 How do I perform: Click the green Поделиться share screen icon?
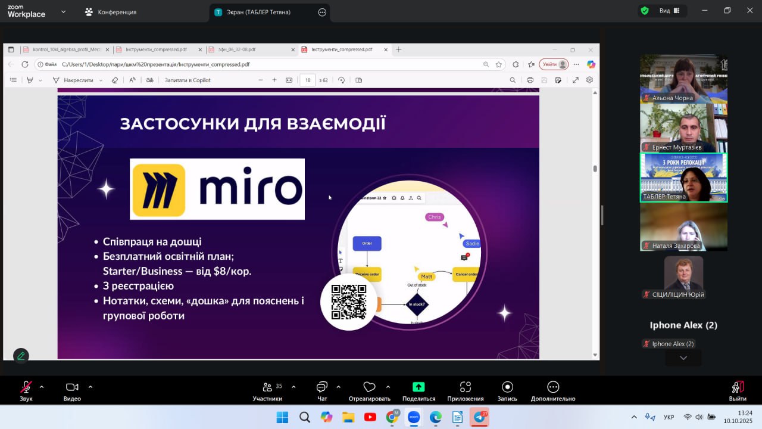pos(419,387)
